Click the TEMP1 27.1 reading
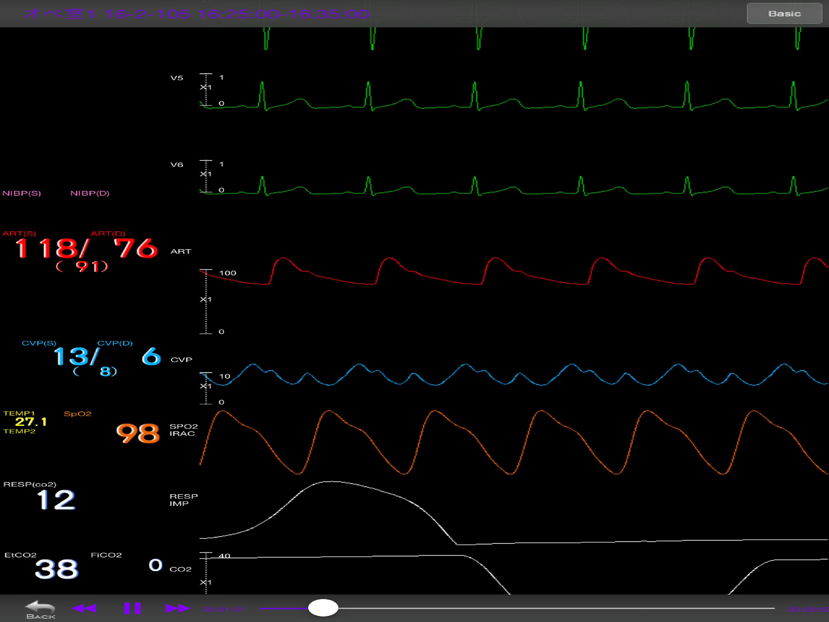Viewport: 829px width, 622px height. 31,422
